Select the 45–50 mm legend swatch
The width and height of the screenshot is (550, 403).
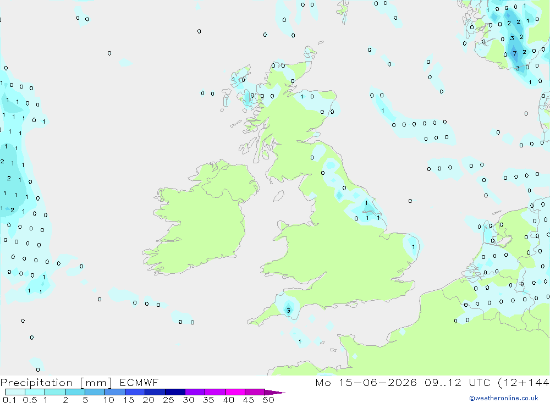(255, 392)
